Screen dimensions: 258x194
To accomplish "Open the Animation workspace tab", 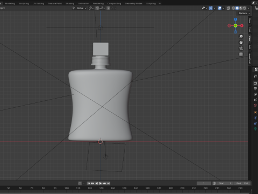I will (84, 3).
